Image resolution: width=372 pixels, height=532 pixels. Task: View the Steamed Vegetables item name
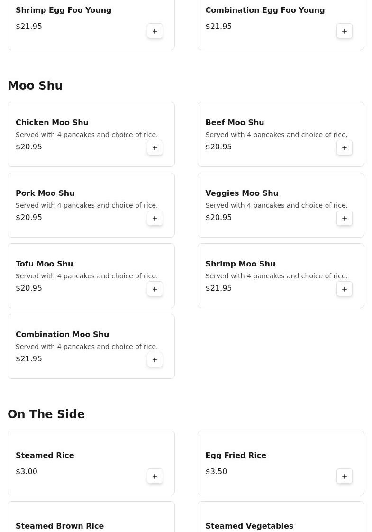pyautogui.click(x=249, y=526)
